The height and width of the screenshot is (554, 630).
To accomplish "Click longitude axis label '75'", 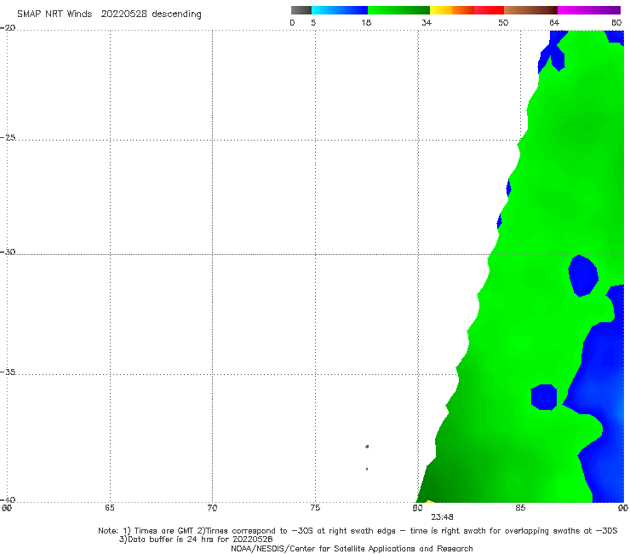I will pos(315,508).
